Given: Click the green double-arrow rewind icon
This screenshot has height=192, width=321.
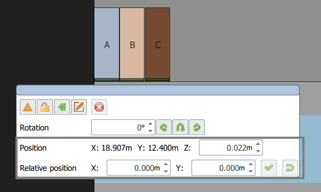Looking at the screenshot, I should click(62, 107).
